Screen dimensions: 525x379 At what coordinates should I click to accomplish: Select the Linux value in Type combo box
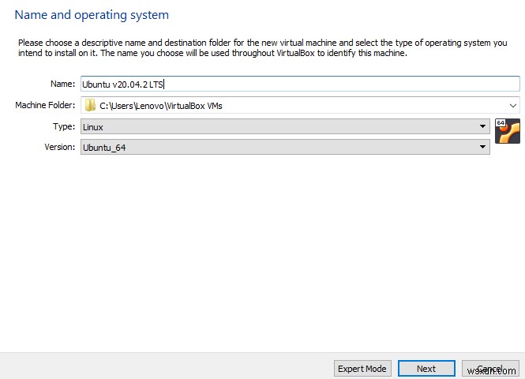click(x=93, y=127)
